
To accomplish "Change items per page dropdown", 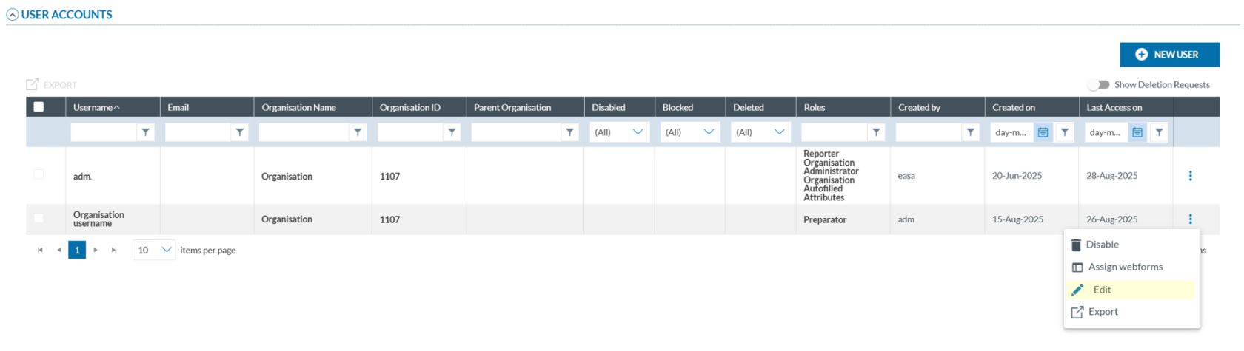I will pyautogui.click(x=154, y=251).
